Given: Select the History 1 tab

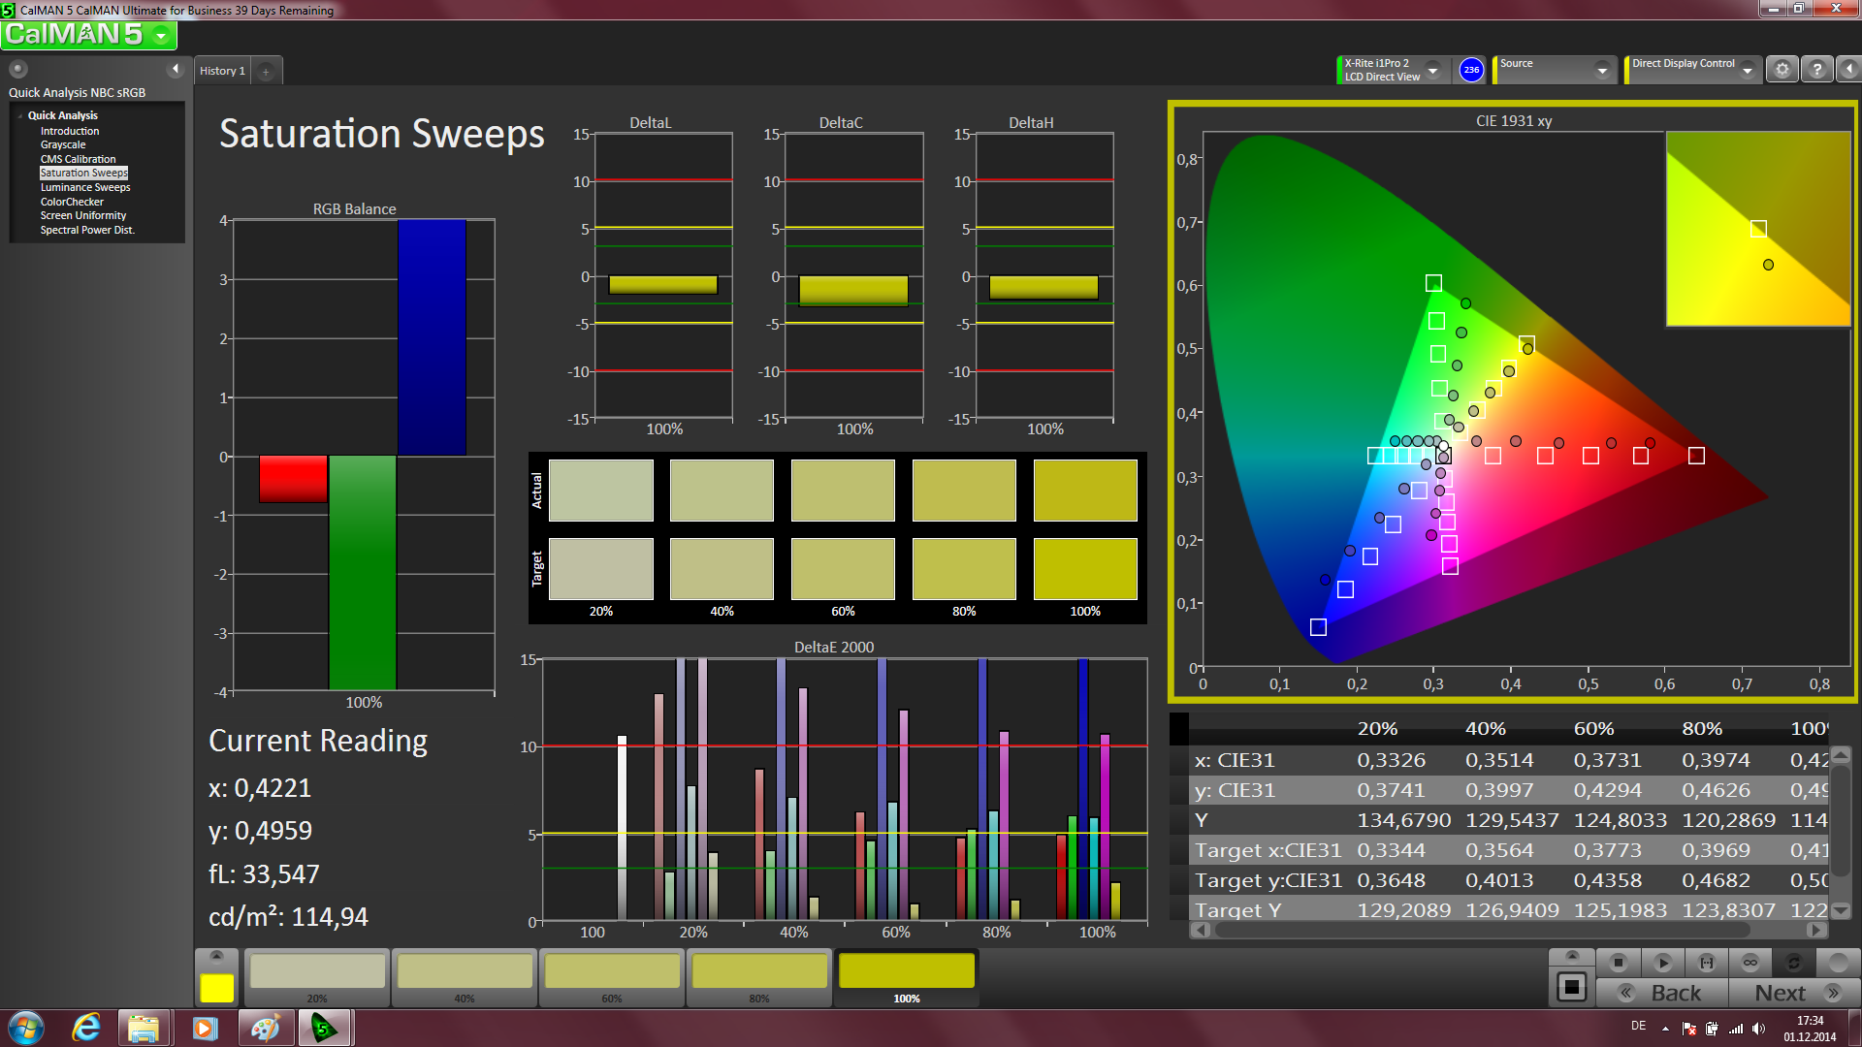Looking at the screenshot, I should 222,71.
